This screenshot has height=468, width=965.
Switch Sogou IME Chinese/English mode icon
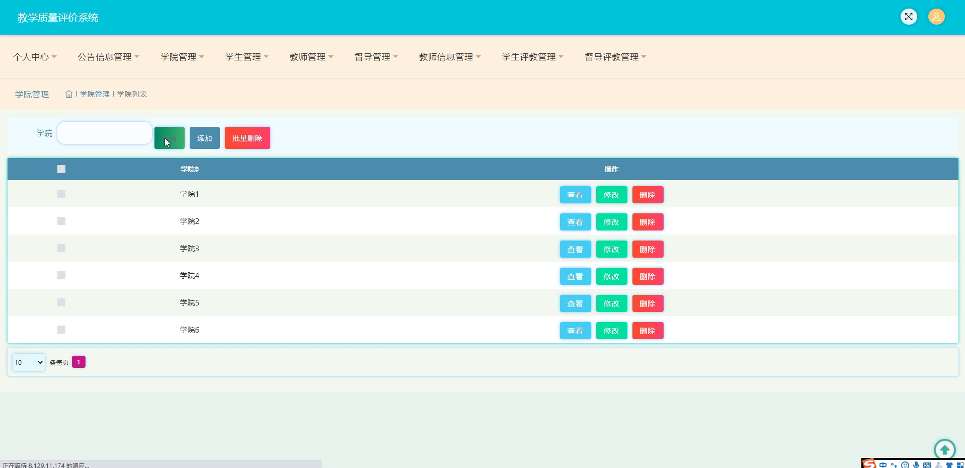tap(883, 464)
